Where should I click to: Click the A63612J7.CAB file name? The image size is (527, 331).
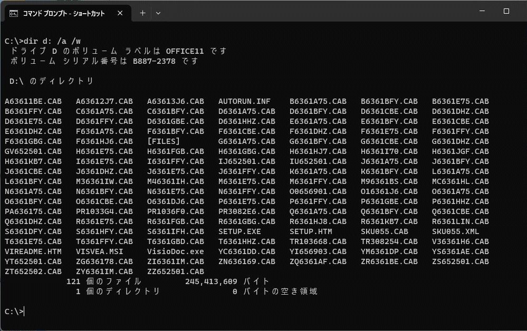coord(104,101)
